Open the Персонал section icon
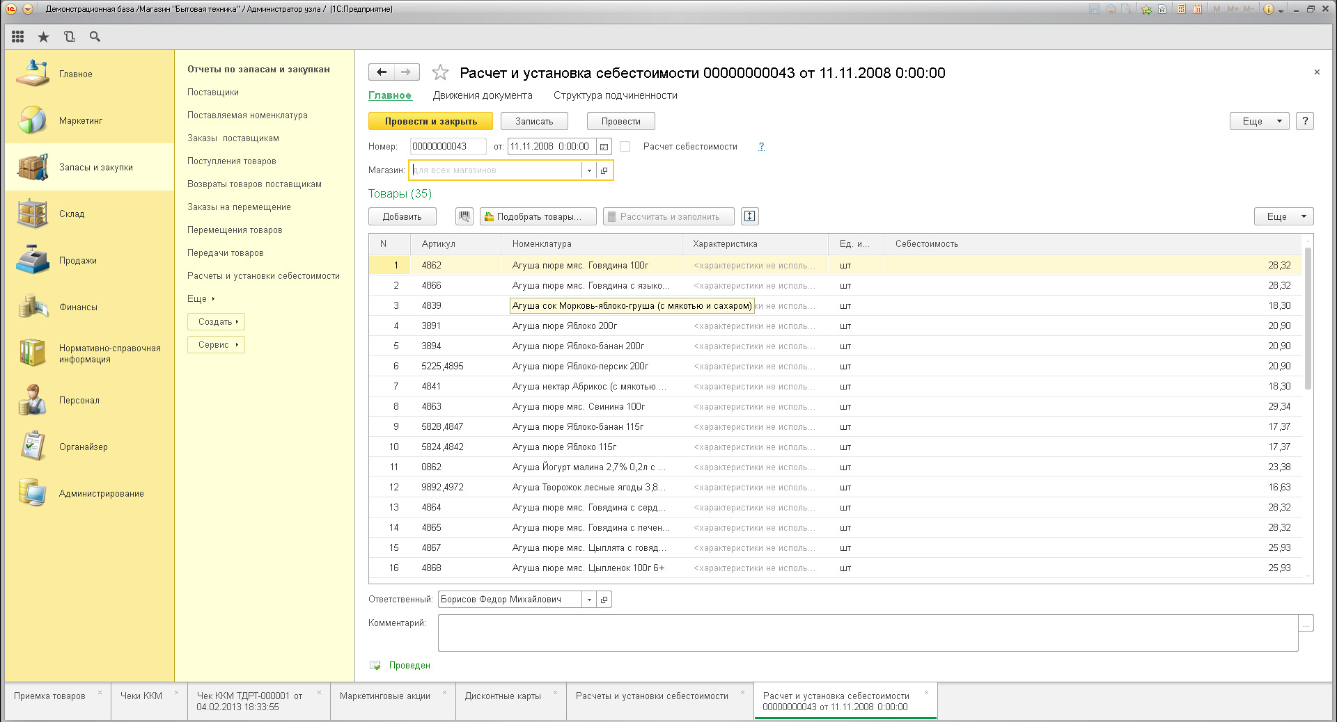 pyautogui.click(x=33, y=400)
